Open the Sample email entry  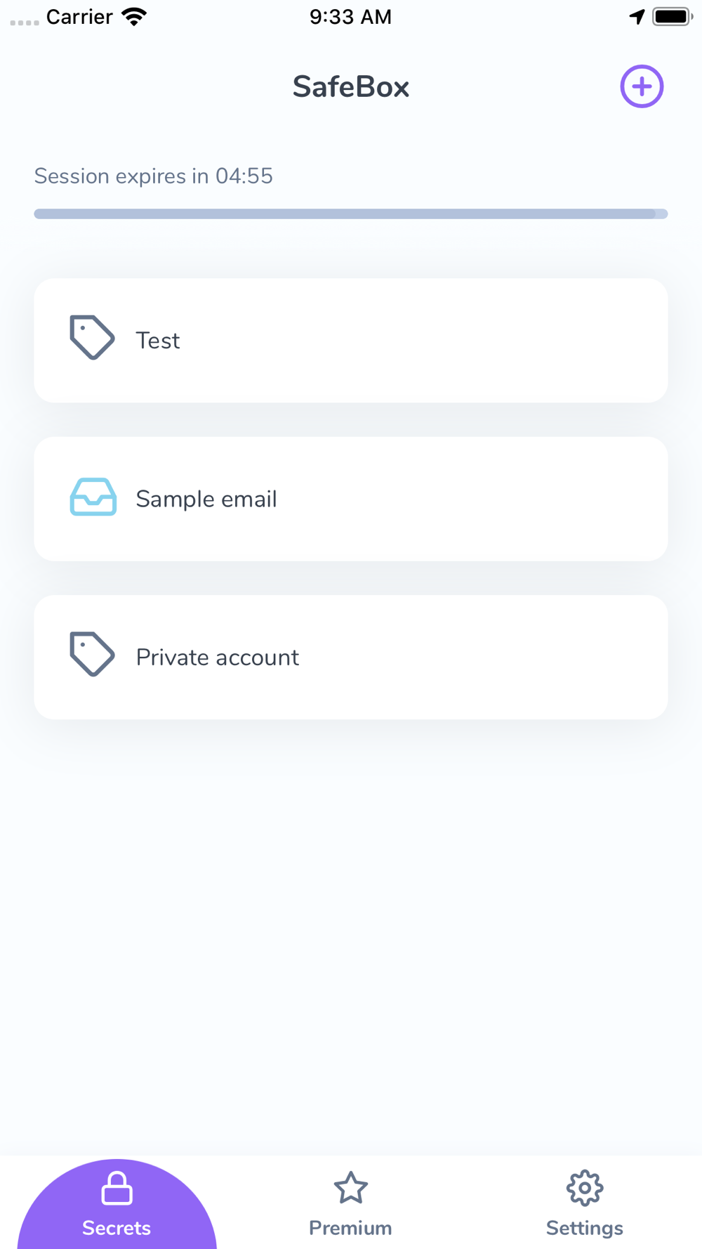351,499
